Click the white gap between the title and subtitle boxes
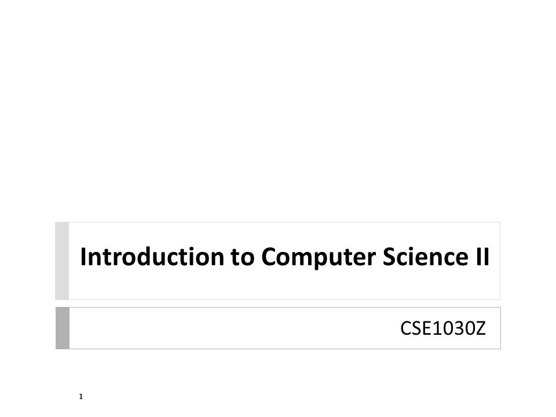556x417 pixels. click(x=278, y=303)
